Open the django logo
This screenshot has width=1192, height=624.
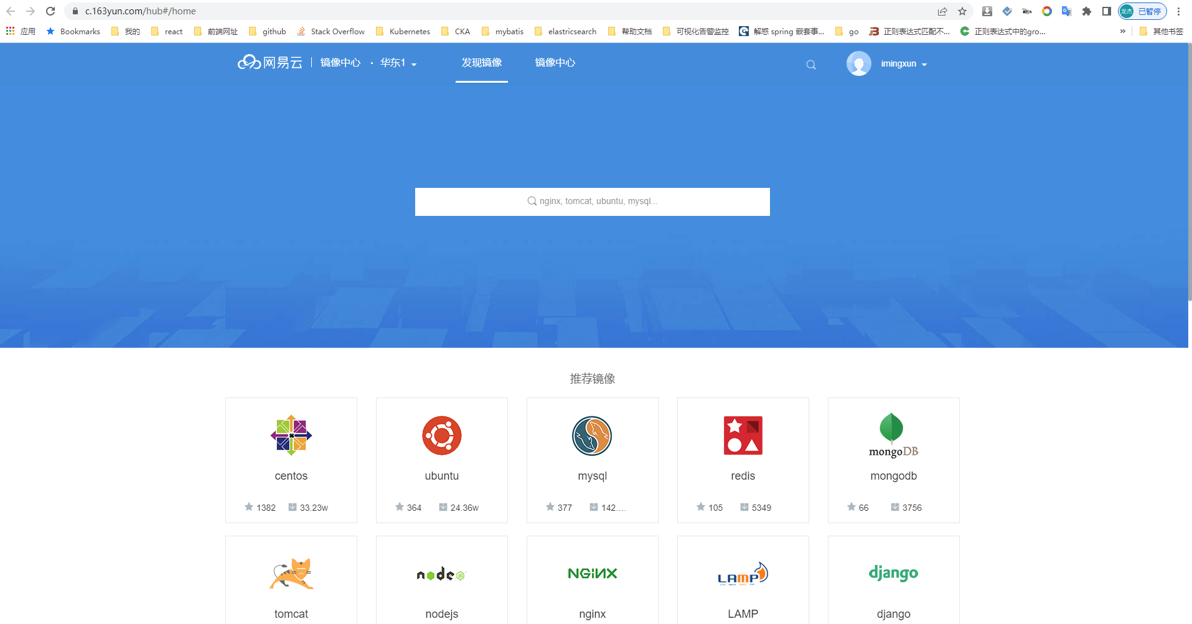pos(894,573)
